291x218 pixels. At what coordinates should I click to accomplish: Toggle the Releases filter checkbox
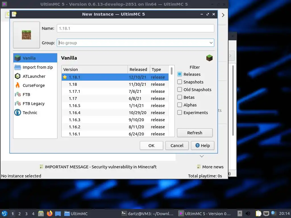[x=180, y=74]
